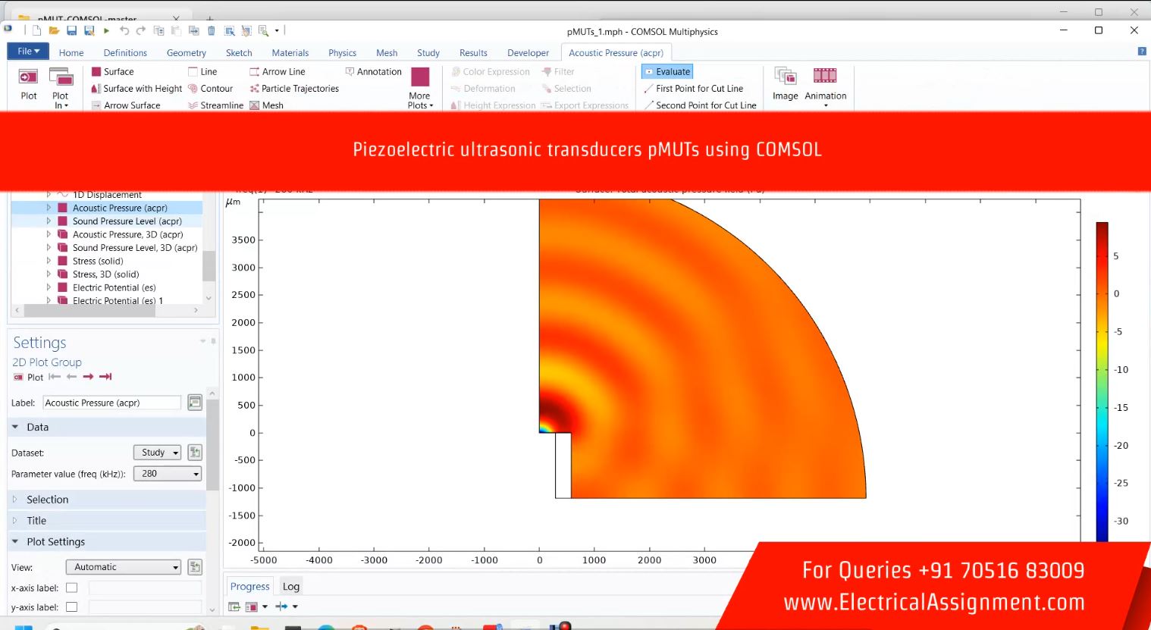Image resolution: width=1151 pixels, height=630 pixels.
Task: Click the large Plot button in ribbon
Action: (x=29, y=84)
